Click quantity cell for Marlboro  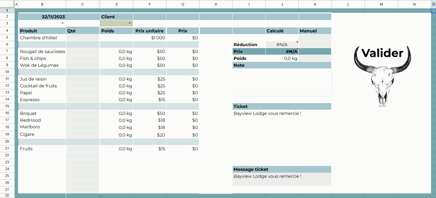coord(83,127)
